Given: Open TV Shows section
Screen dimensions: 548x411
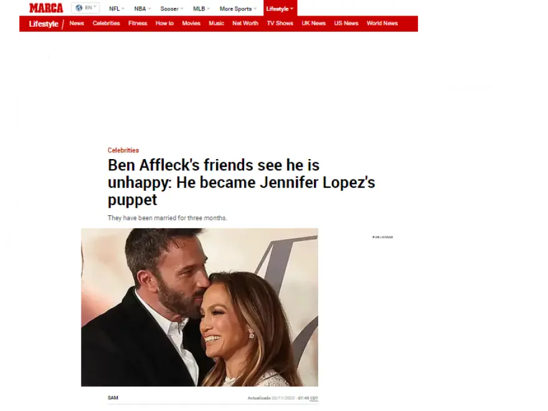Looking at the screenshot, I should click(x=280, y=23).
